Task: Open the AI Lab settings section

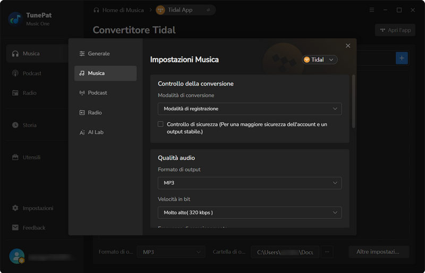Action: click(x=105, y=132)
